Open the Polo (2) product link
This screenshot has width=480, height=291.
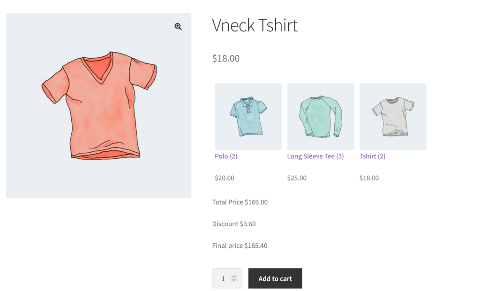(x=226, y=156)
